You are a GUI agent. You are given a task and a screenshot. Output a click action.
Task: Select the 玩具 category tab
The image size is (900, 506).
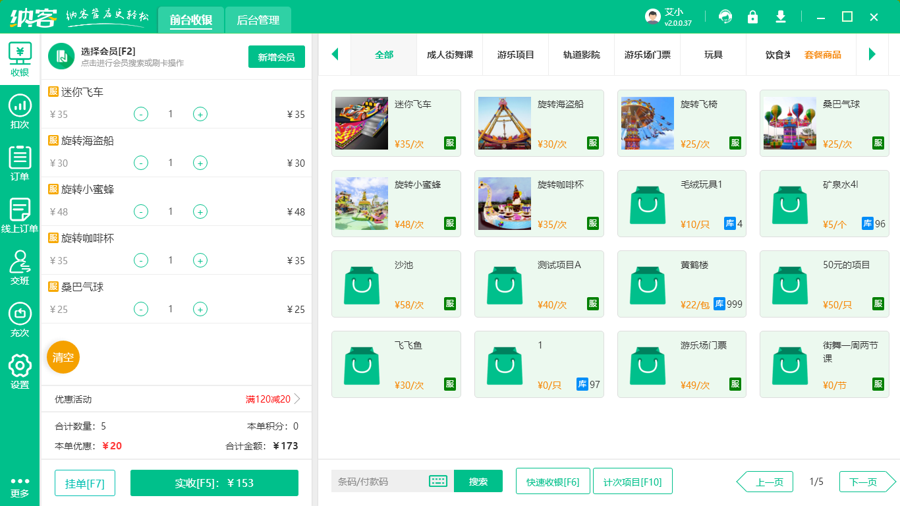(x=712, y=55)
